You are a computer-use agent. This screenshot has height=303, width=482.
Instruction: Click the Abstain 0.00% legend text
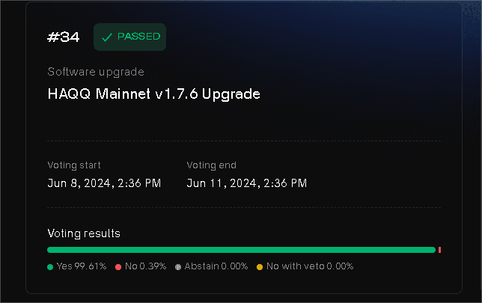(x=216, y=266)
